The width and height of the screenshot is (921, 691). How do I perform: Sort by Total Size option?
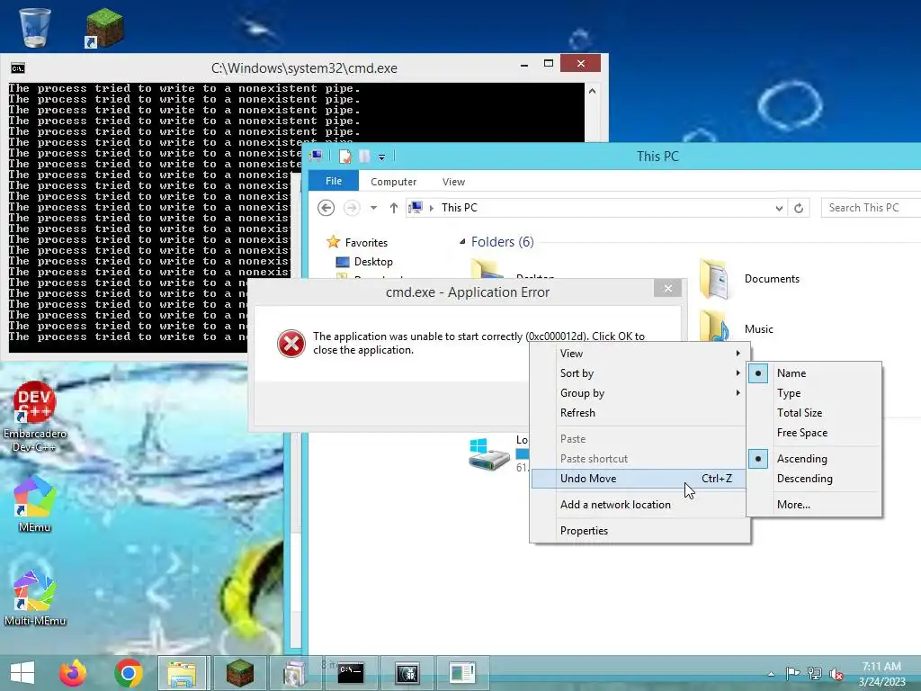tap(814, 412)
